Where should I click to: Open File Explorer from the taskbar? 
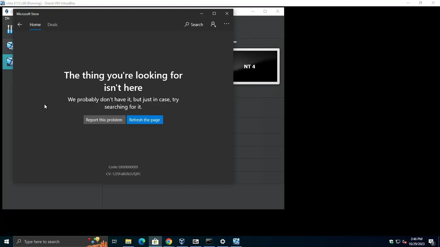tap(128, 242)
